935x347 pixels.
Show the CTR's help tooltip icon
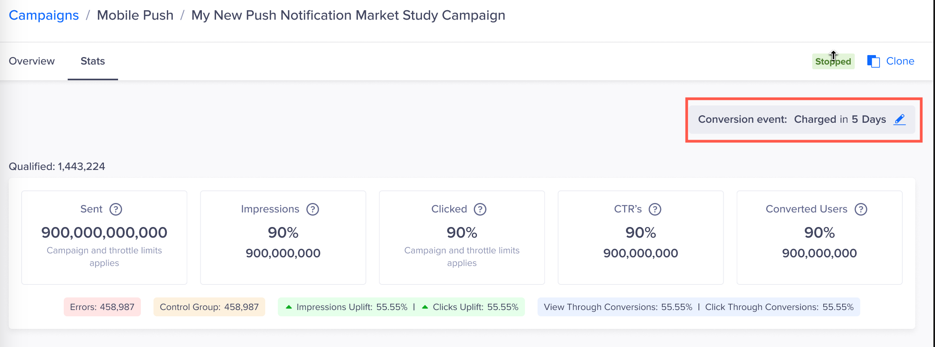[x=655, y=209]
